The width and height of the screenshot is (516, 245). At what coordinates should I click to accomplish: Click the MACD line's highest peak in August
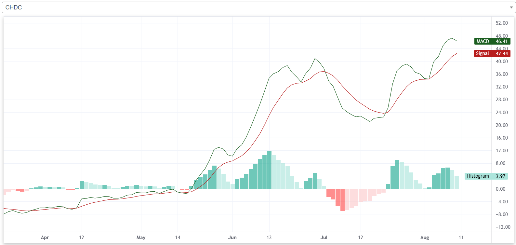452,38
